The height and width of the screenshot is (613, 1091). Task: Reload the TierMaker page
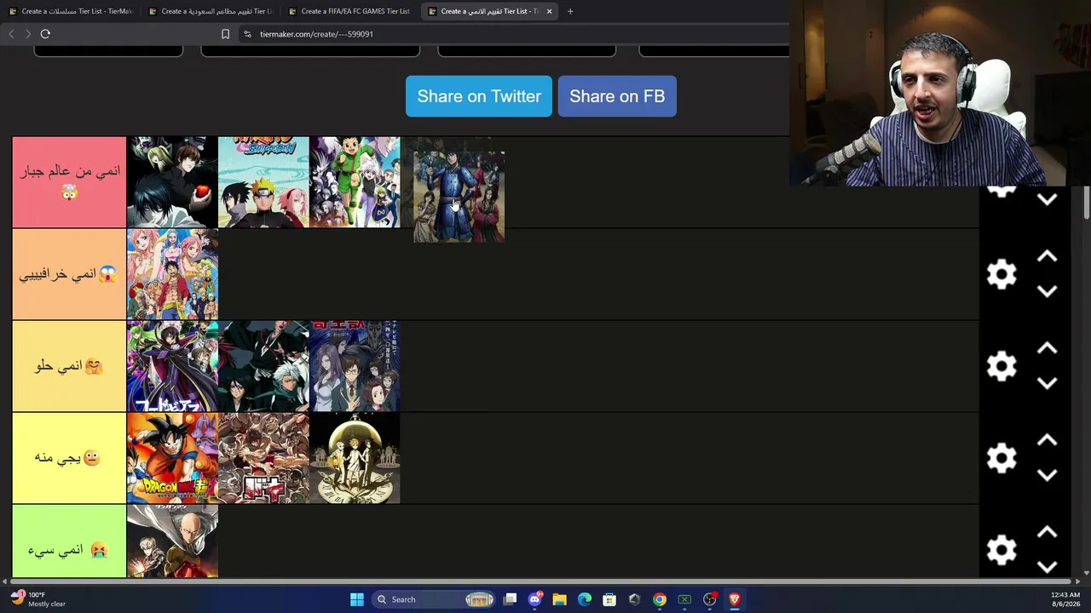pos(45,34)
